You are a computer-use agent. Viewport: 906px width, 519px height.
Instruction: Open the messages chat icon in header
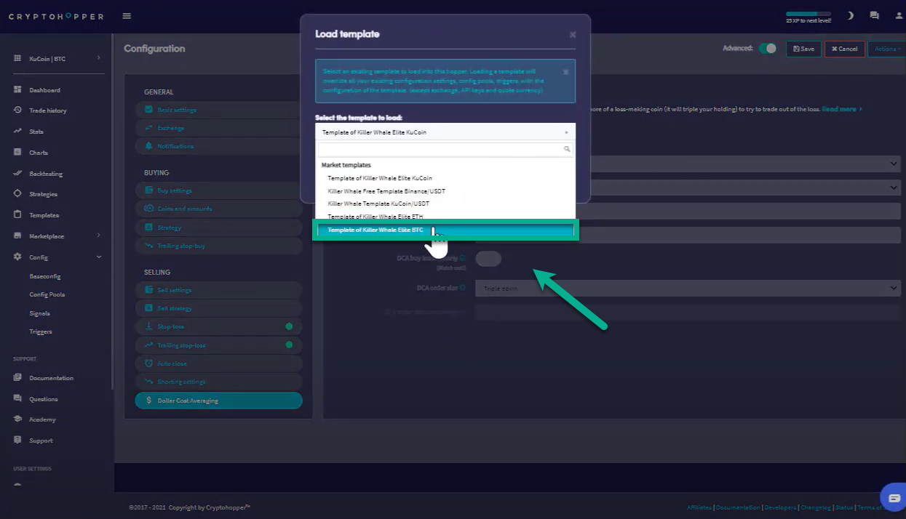(x=874, y=15)
